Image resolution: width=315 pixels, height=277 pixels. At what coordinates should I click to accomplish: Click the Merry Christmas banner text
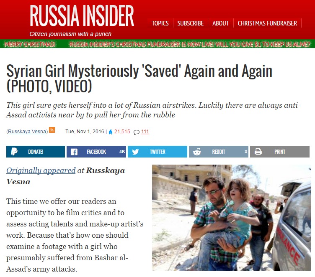pyautogui.click(x=30, y=44)
